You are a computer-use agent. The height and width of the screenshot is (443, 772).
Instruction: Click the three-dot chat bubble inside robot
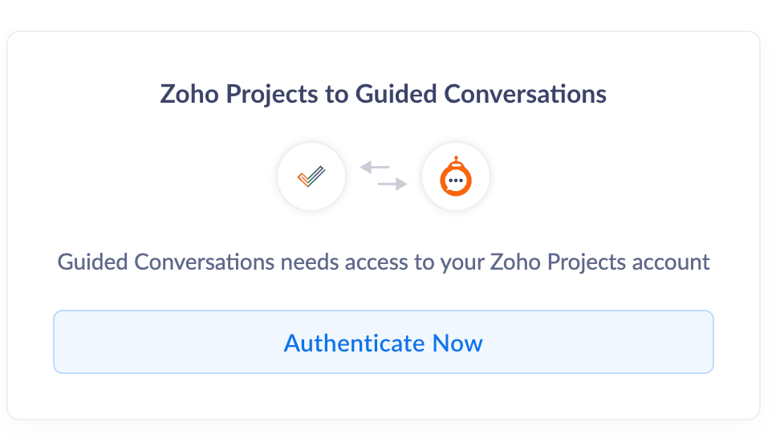[x=456, y=181]
